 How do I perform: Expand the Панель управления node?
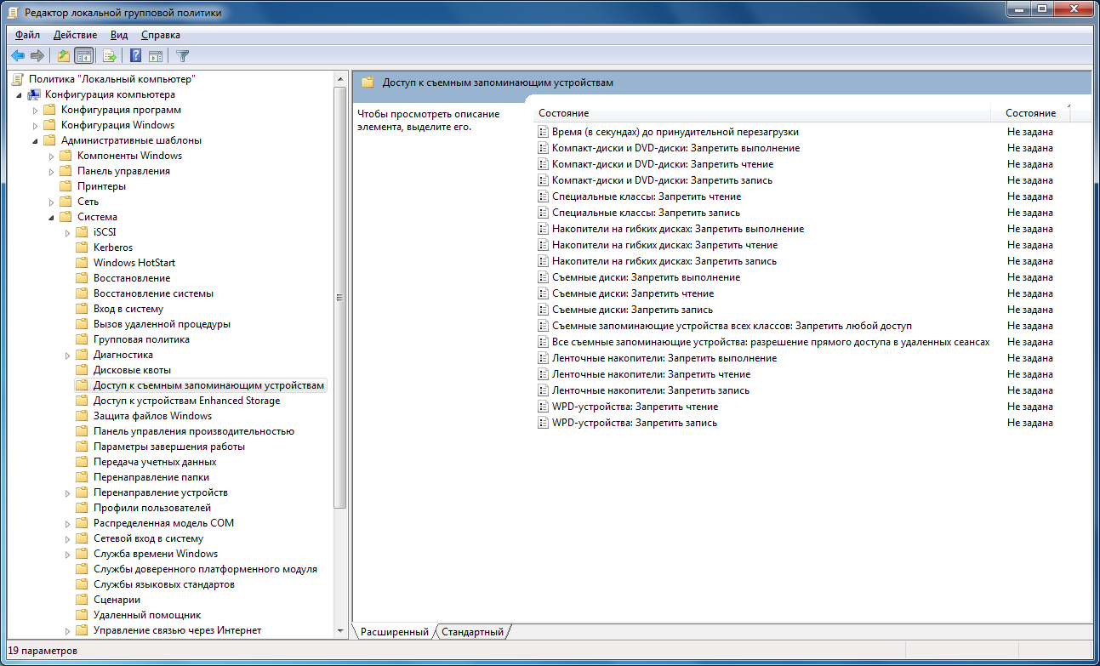pyautogui.click(x=51, y=171)
